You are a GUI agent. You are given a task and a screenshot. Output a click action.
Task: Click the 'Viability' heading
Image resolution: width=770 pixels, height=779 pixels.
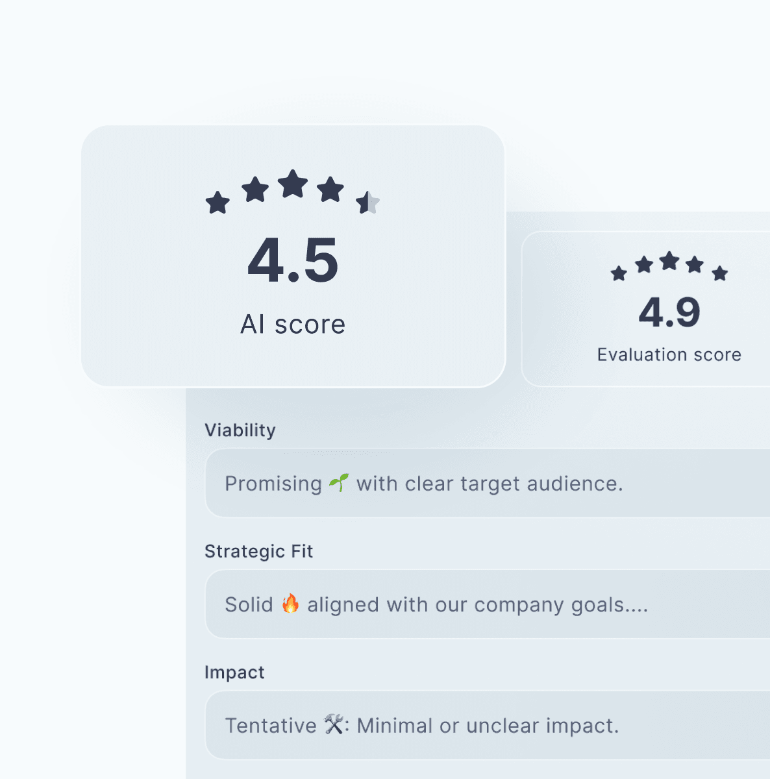pos(240,430)
